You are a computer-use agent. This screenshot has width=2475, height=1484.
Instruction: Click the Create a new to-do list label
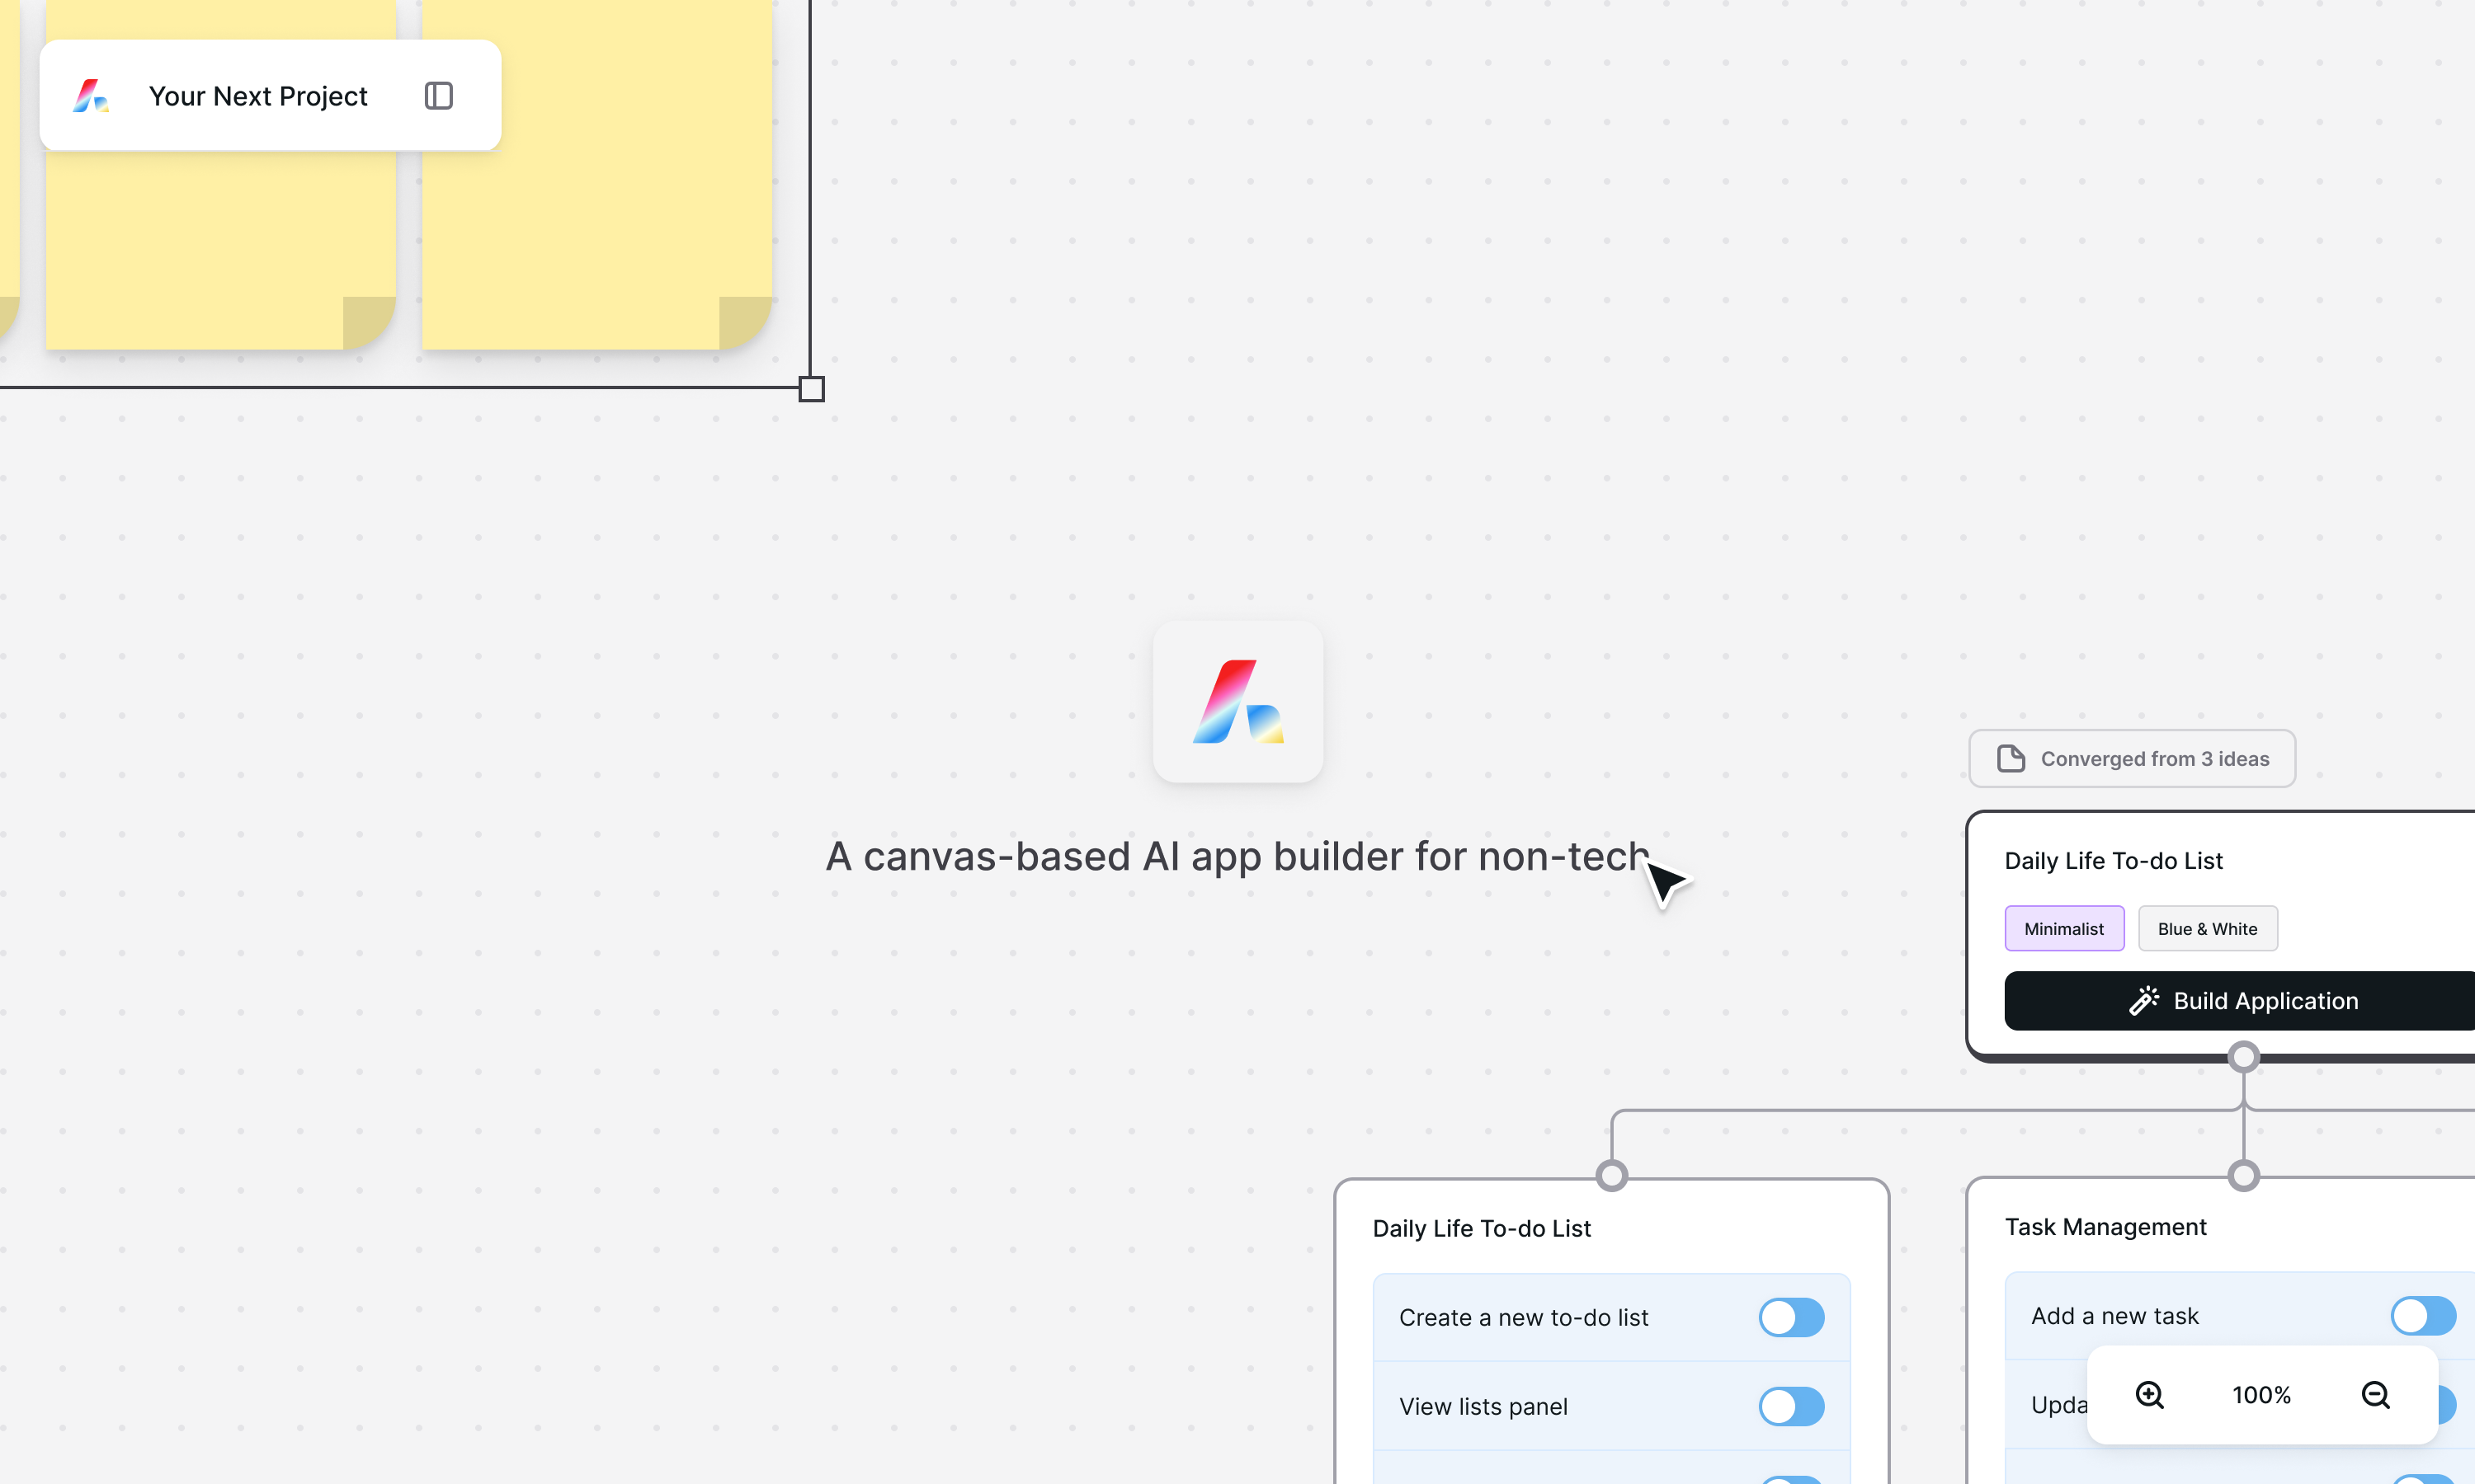[x=1524, y=1318]
